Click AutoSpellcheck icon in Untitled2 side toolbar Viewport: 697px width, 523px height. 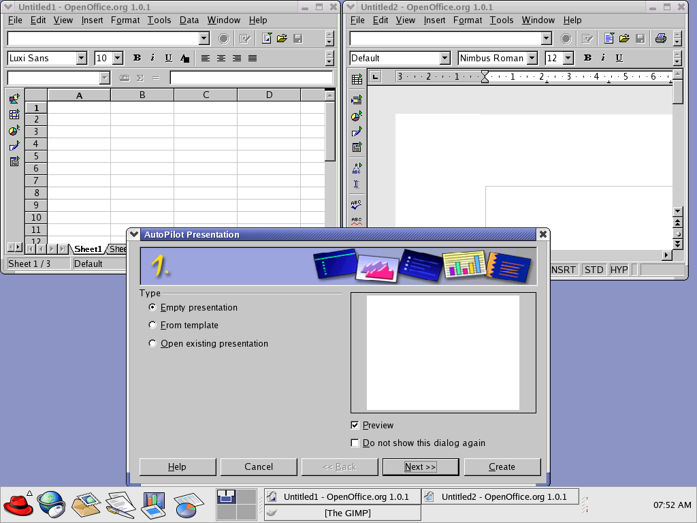click(357, 221)
